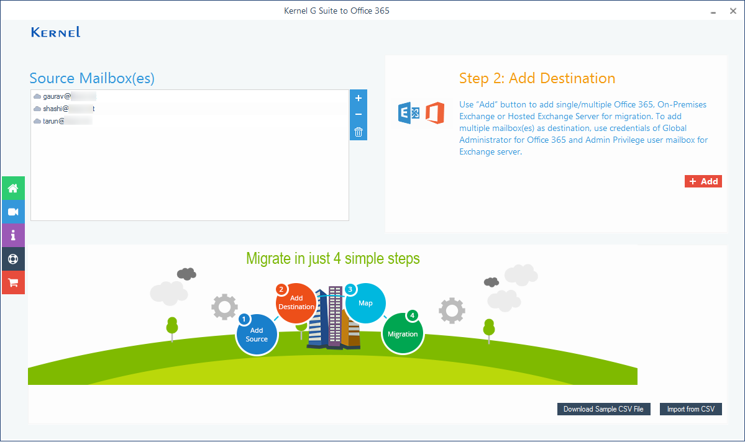745x442 pixels.
Task: Click Import from CSV button
Action: (x=691, y=409)
